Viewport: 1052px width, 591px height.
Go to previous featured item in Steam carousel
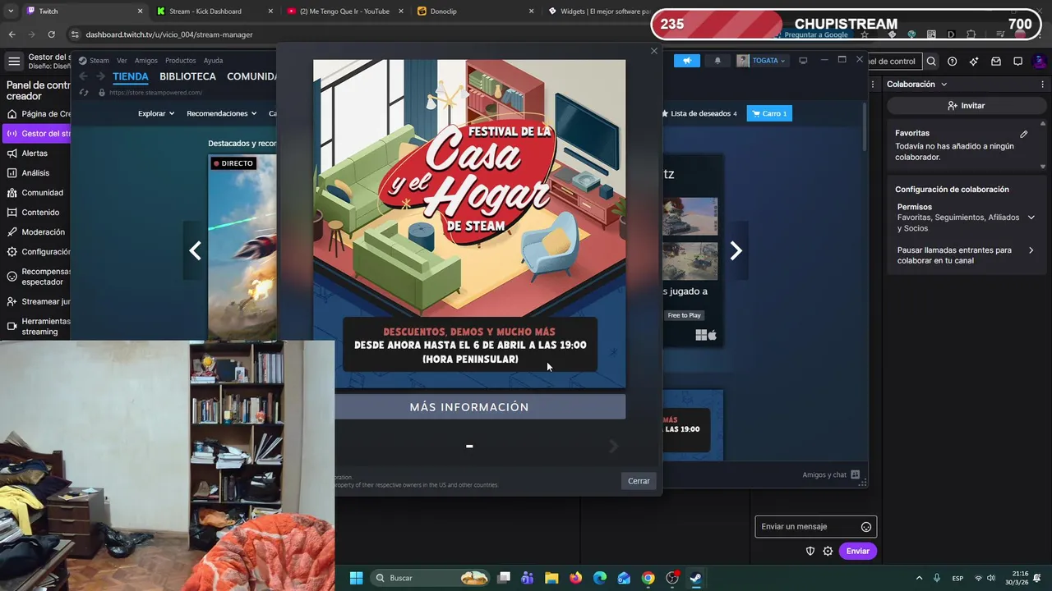click(x=195, y=251)
